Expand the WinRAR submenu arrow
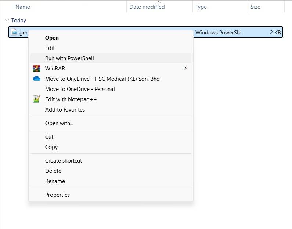Image resolution: width=292 pixels, height=229 pixels. [x=185, y=68]
